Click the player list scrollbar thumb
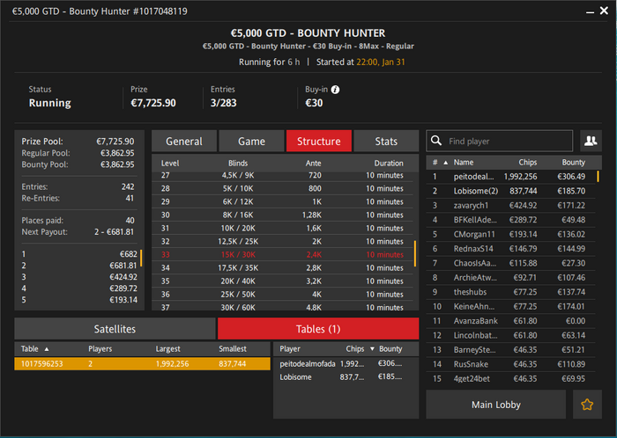The width and height of the screenshot is (617, 438). tap(598, 176)
